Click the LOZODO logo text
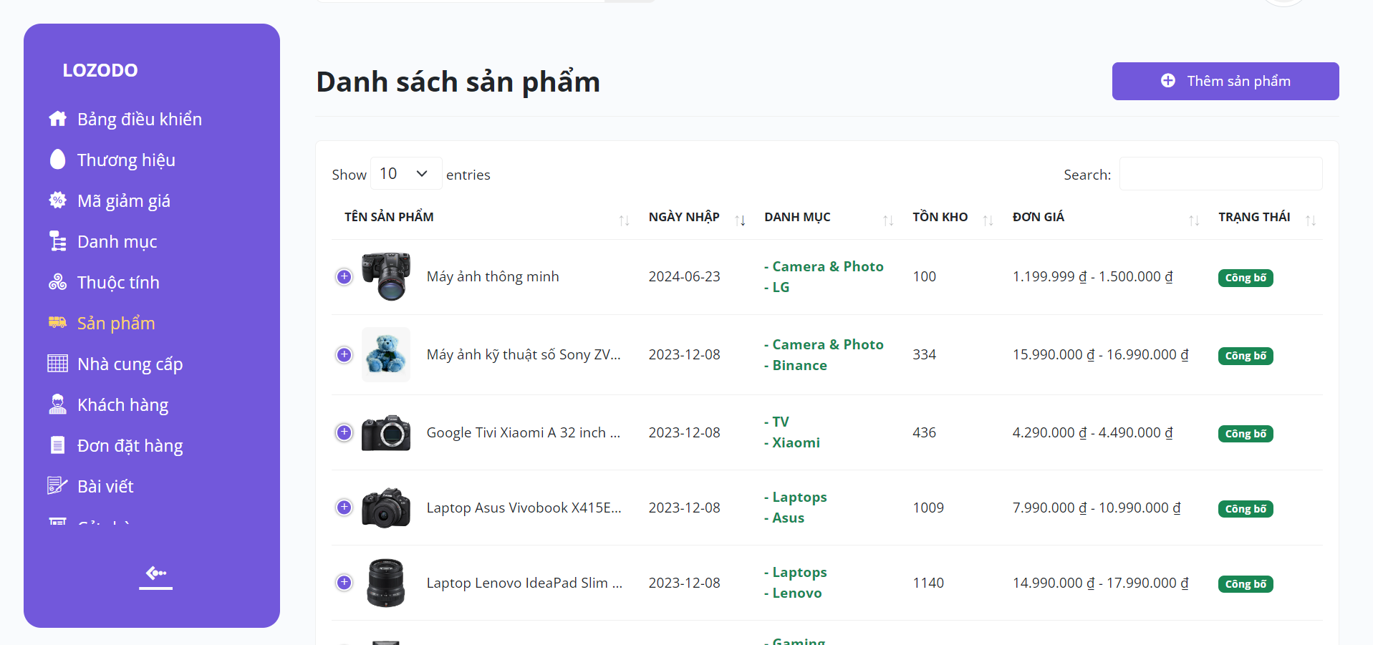Viewport: 1373px width, 645px height. [x=100, y=70]
